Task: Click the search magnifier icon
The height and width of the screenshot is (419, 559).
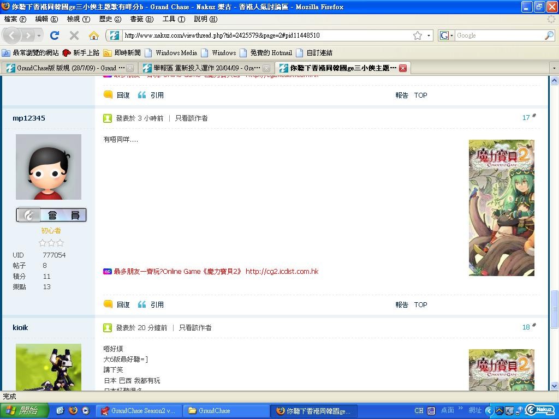Action: [549, 35]
